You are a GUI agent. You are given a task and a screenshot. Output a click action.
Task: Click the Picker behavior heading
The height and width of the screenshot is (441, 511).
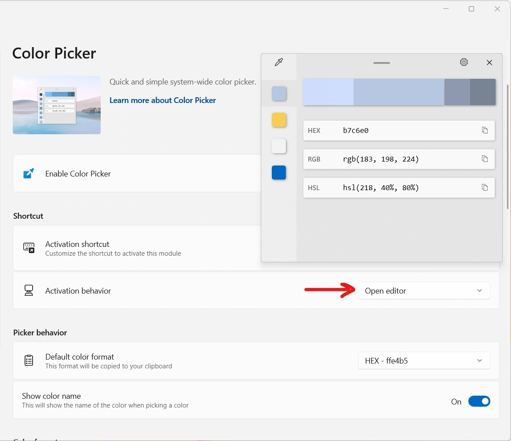(40, 332)
